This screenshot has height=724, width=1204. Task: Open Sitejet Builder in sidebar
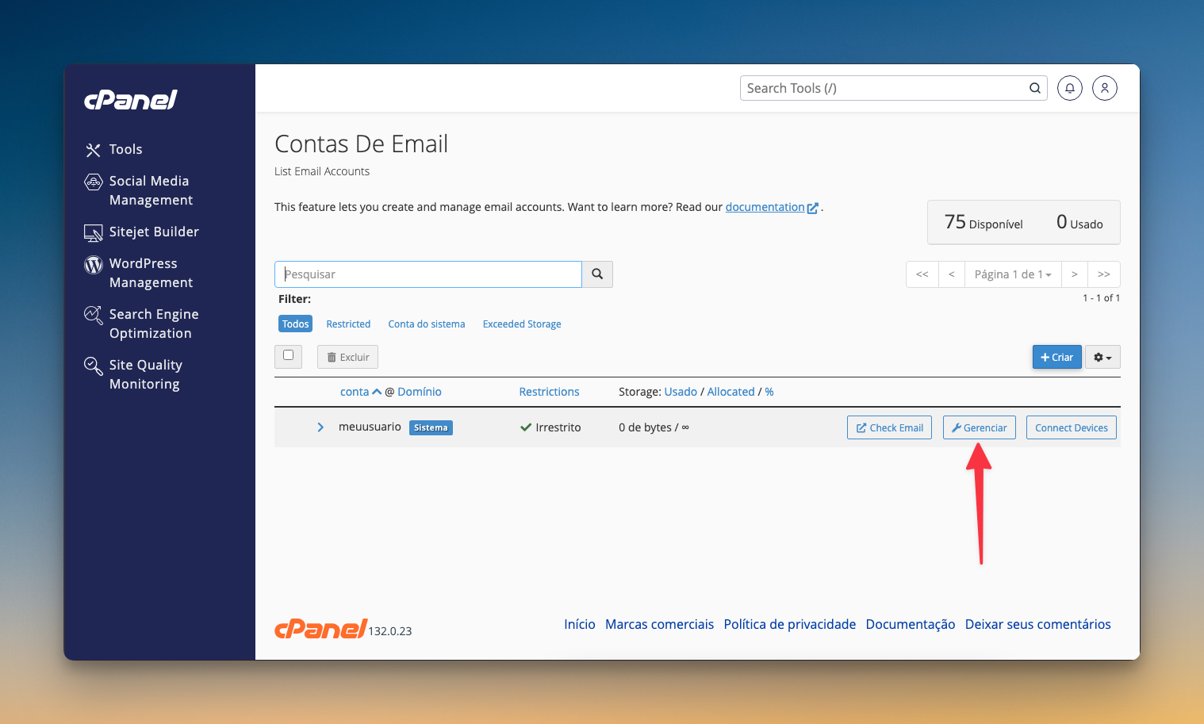click(153, 232)
